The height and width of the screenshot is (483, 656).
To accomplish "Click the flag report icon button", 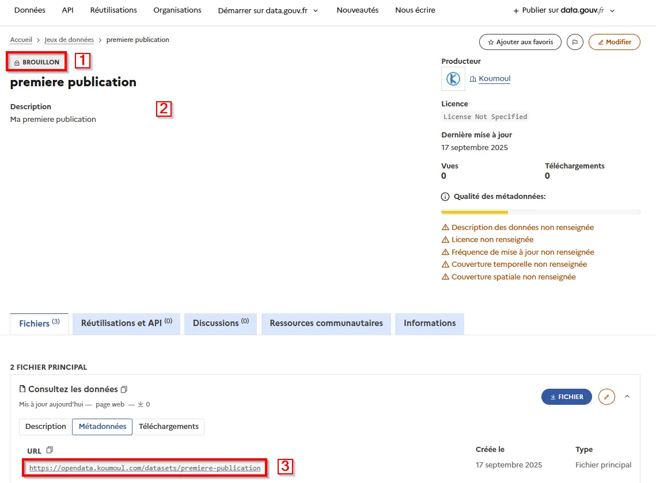I will tap(575, 42).
